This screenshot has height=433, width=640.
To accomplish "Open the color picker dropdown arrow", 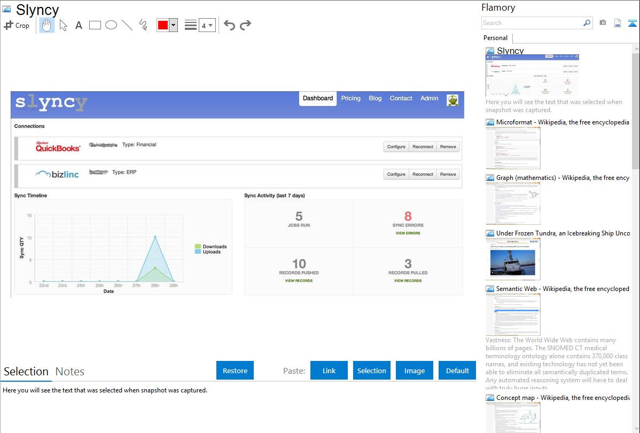I will pos(173,25).
